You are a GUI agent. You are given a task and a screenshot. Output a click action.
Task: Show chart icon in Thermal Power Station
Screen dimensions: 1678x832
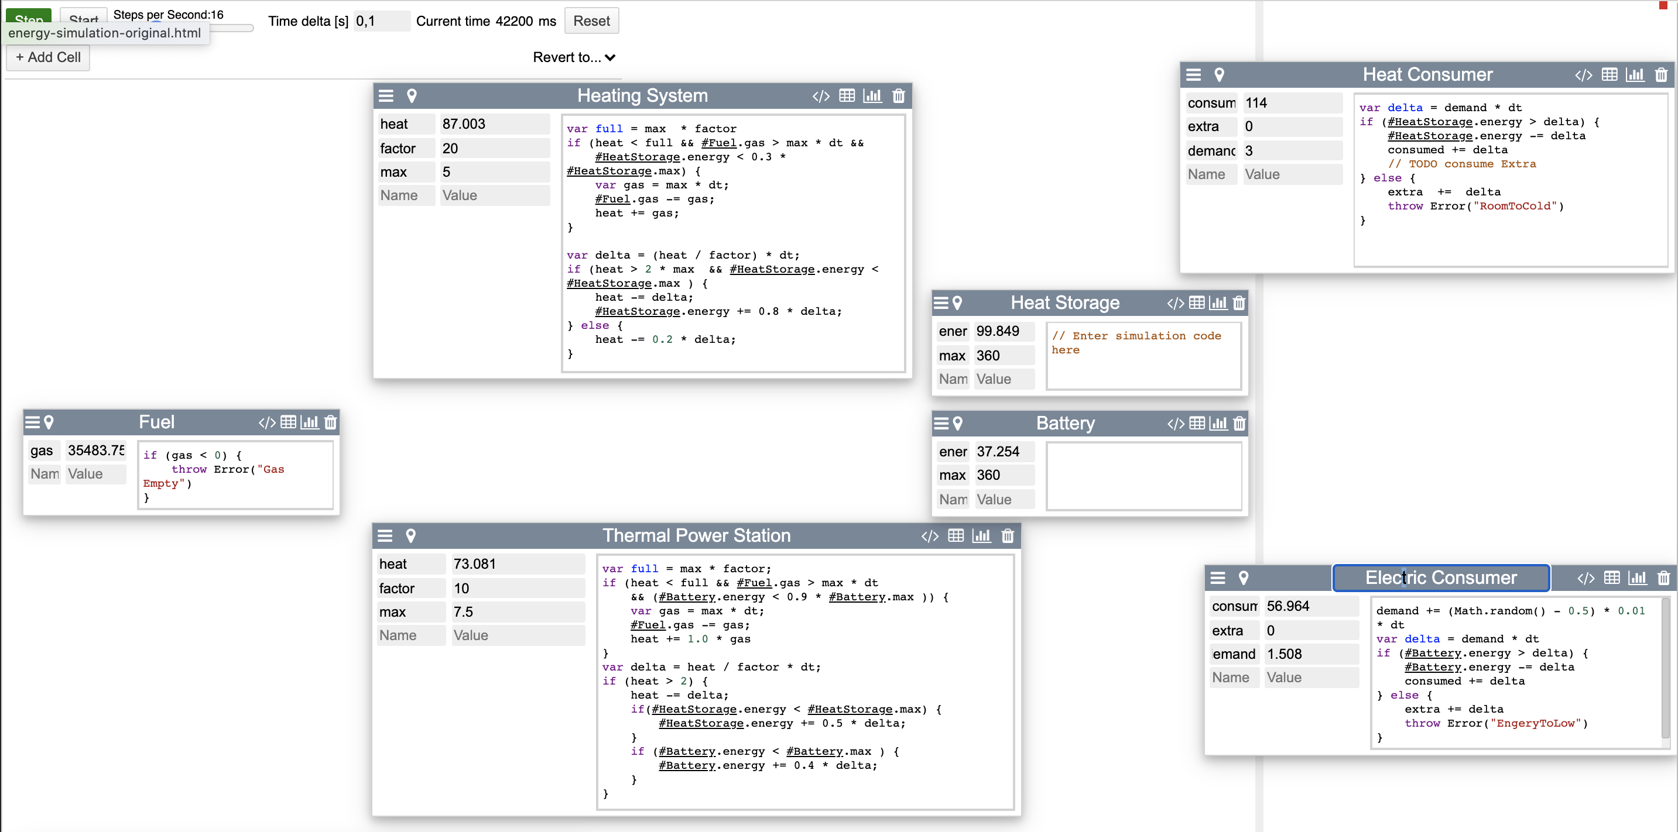(981, 536)
